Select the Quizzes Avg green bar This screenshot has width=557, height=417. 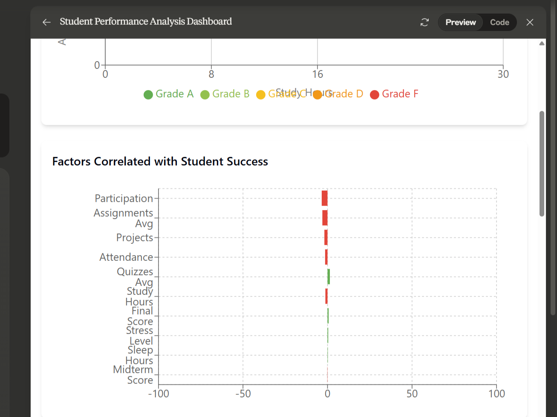coord(329,277)
